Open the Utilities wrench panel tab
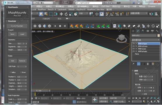Viewport: 162px width, 105px height. (x=157, y=31)
